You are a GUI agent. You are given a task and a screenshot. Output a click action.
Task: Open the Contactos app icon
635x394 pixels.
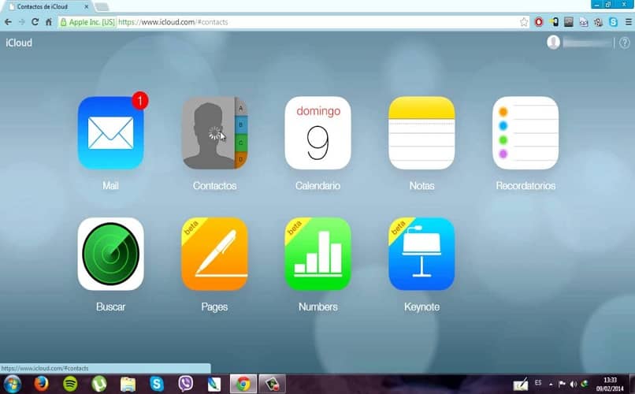pos(214,133)
